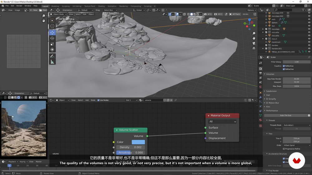This screenshot has height=175, width=312.
Task: Open the Render menu
Action: pyautogui.click(x=19, y=6)
